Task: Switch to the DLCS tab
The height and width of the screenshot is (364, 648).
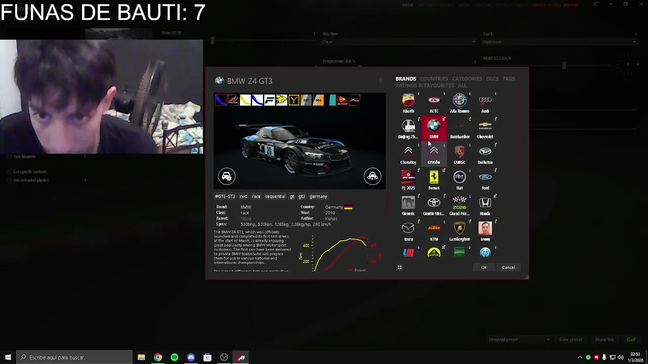Action: pyautogui.click(x=492, y=79)
